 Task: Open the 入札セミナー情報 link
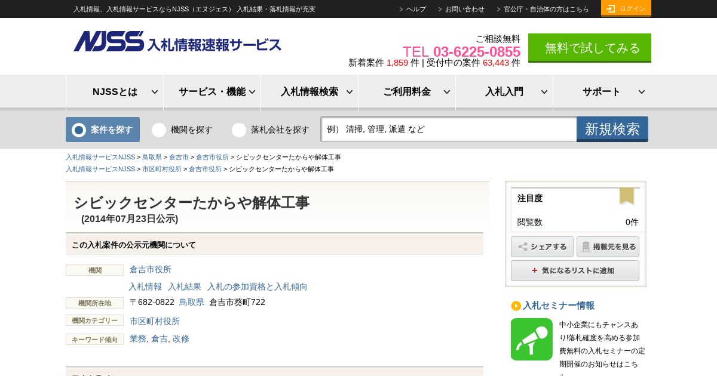(559, 306)
